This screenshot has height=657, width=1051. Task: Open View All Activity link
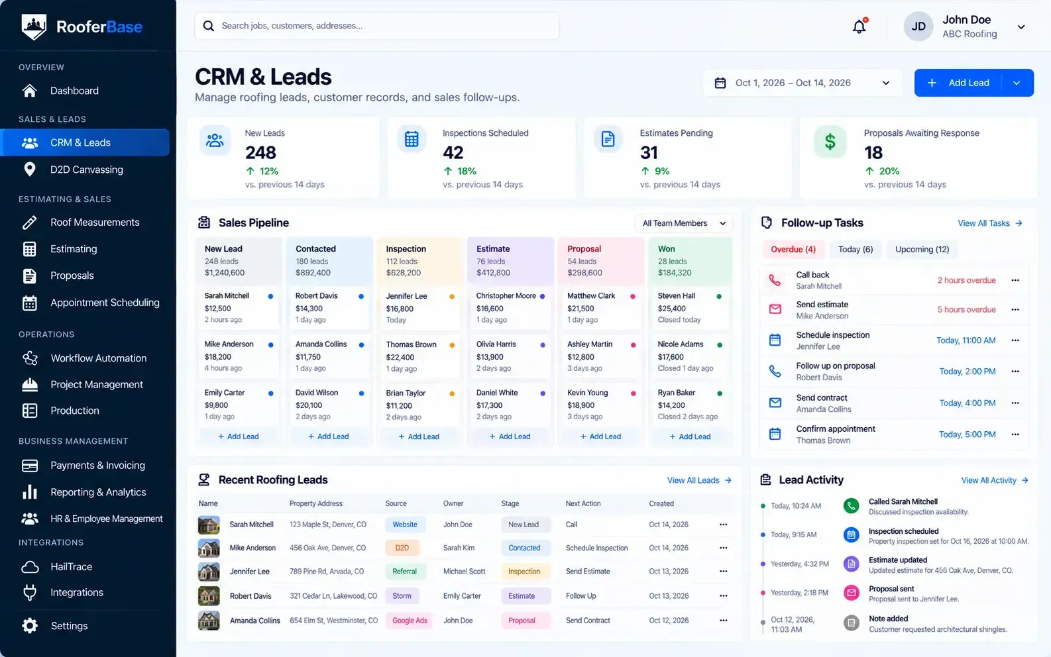(995, 480)
